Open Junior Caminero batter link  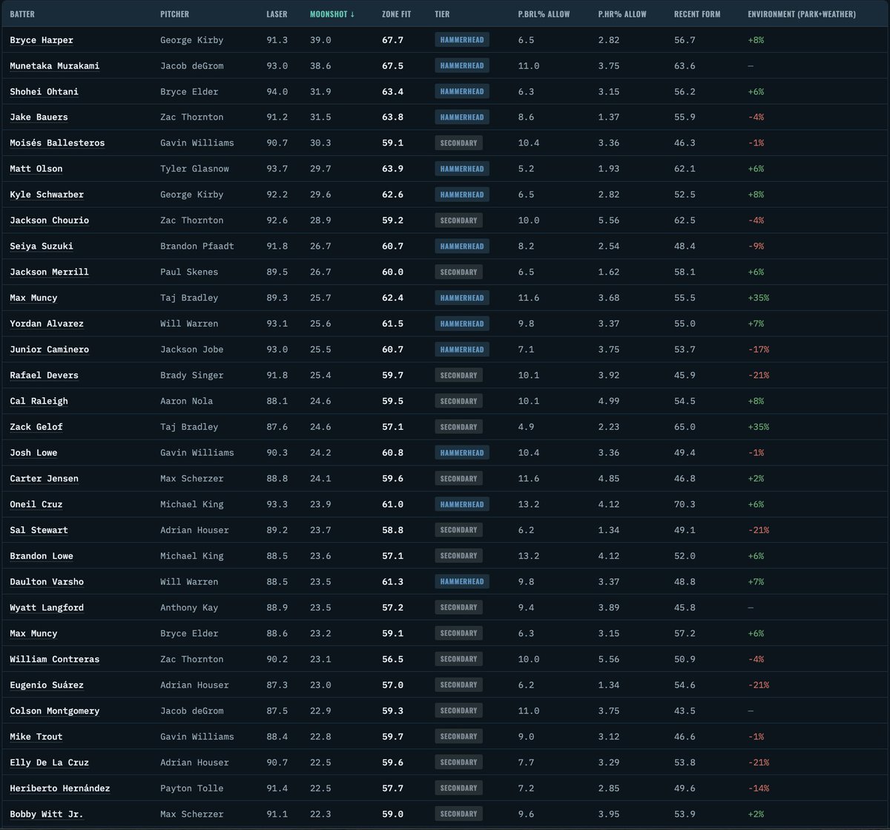click(x=49, y=350)
